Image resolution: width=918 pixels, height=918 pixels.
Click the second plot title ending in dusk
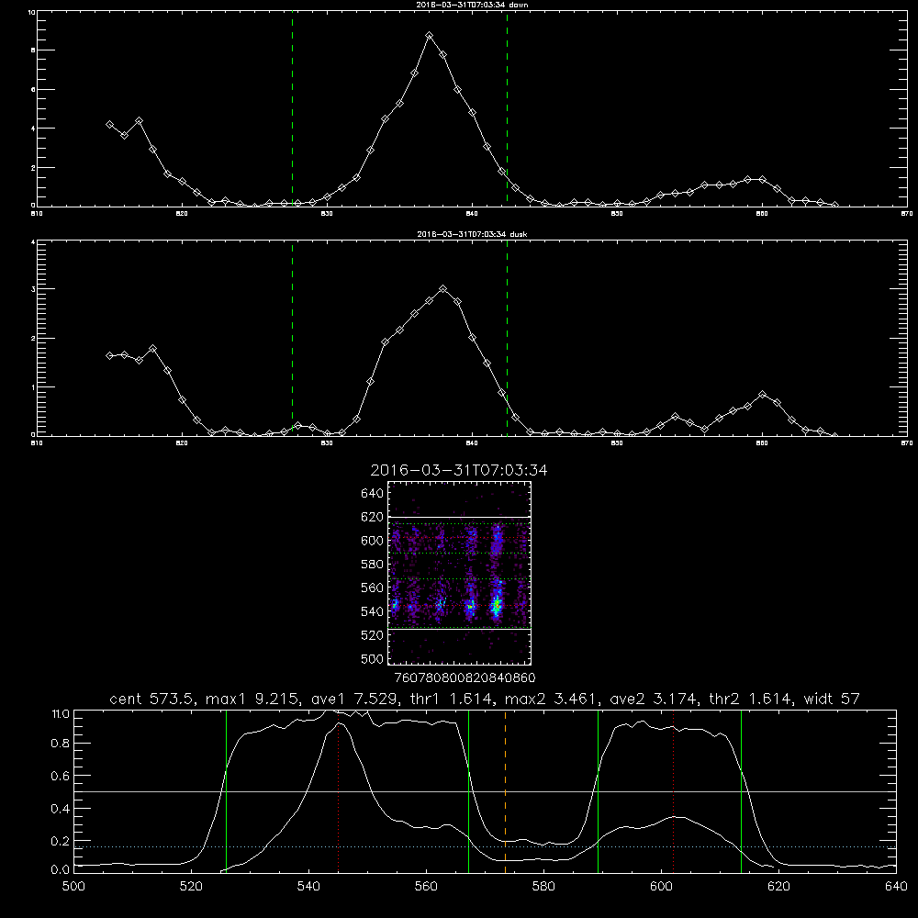(472, 234)
